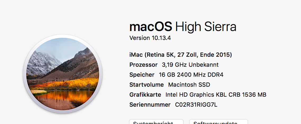Image resolution: width=301 pixels, height=124 pixels.
Task: Click the Speicher label
Action: tap(142, 75)
